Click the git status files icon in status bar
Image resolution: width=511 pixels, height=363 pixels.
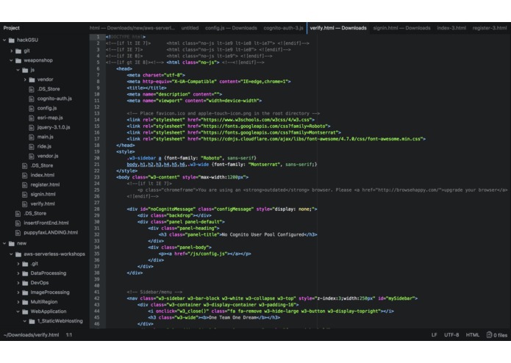(x=489, y=334)
